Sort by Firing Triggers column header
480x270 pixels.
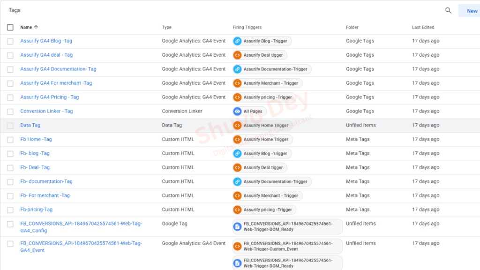click(x=247, y=27)
